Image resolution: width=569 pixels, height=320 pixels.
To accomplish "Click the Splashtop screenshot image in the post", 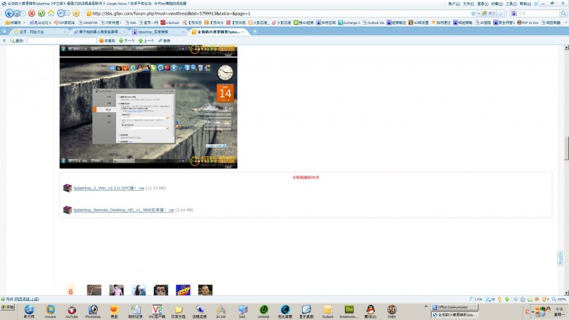I will coord(148,112).
